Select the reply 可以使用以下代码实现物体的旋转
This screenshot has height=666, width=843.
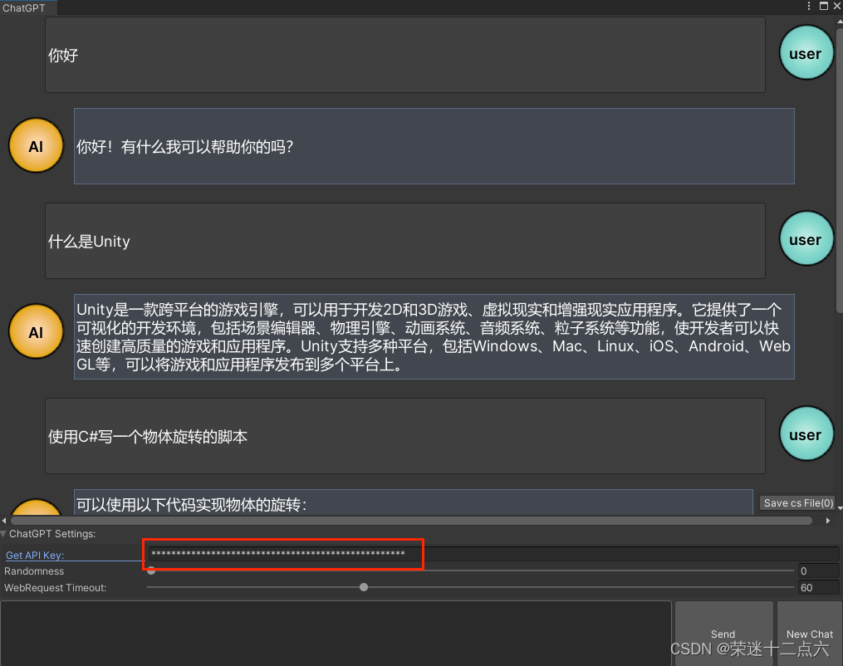[x=413, y=502]
